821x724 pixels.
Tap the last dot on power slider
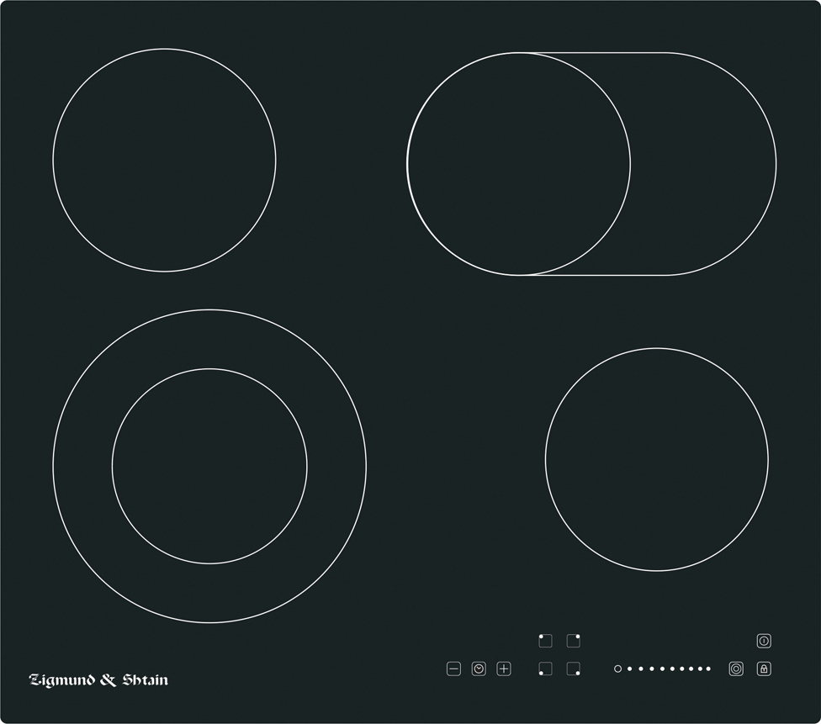pyautogui.click(x=708, y=669)
